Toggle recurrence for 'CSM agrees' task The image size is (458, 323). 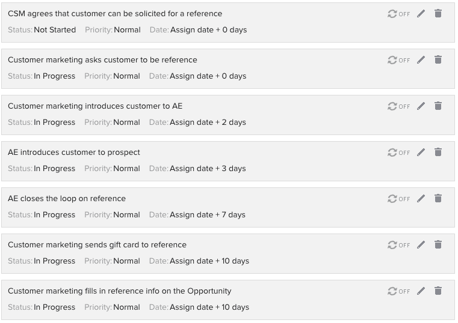coord(398,14)
